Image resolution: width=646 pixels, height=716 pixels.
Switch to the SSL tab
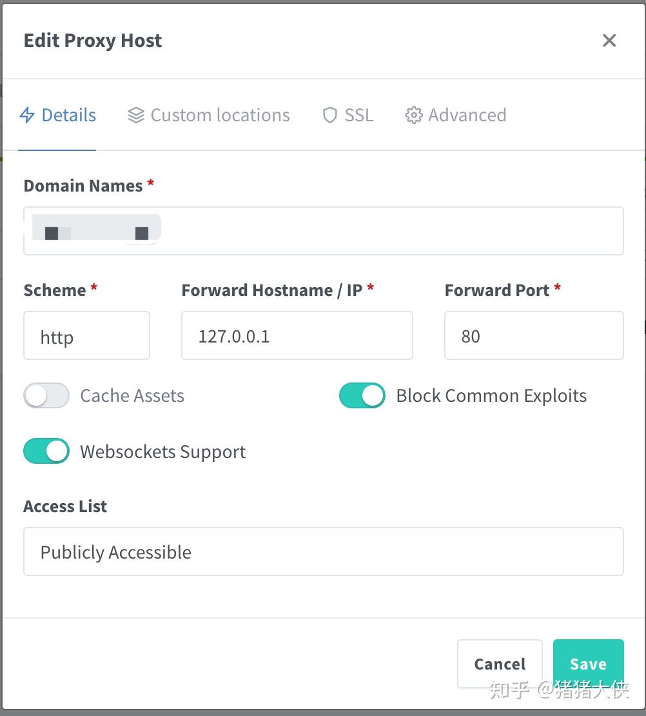point(347,115)
